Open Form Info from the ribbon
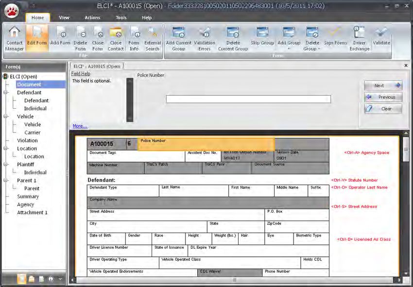The image size is (413, 287). coord(134,39)
